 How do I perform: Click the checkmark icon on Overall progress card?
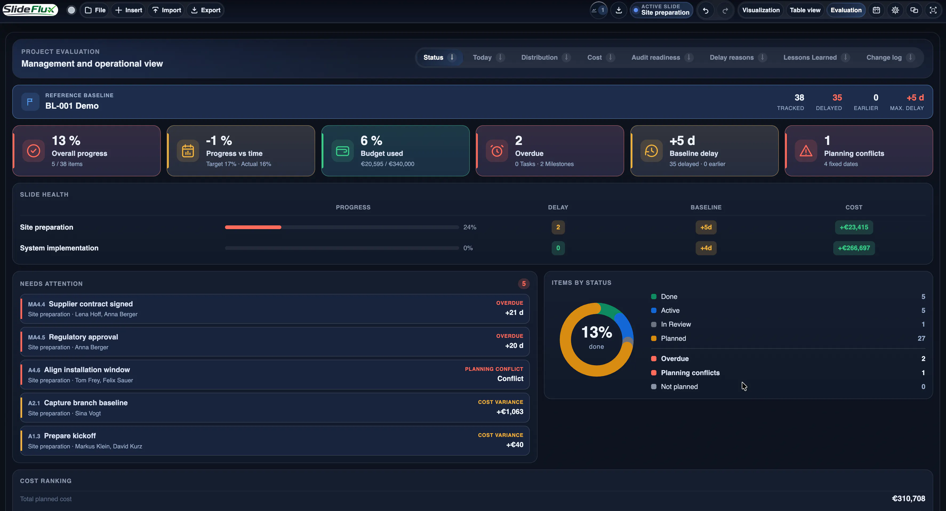[x=33, y=151]
